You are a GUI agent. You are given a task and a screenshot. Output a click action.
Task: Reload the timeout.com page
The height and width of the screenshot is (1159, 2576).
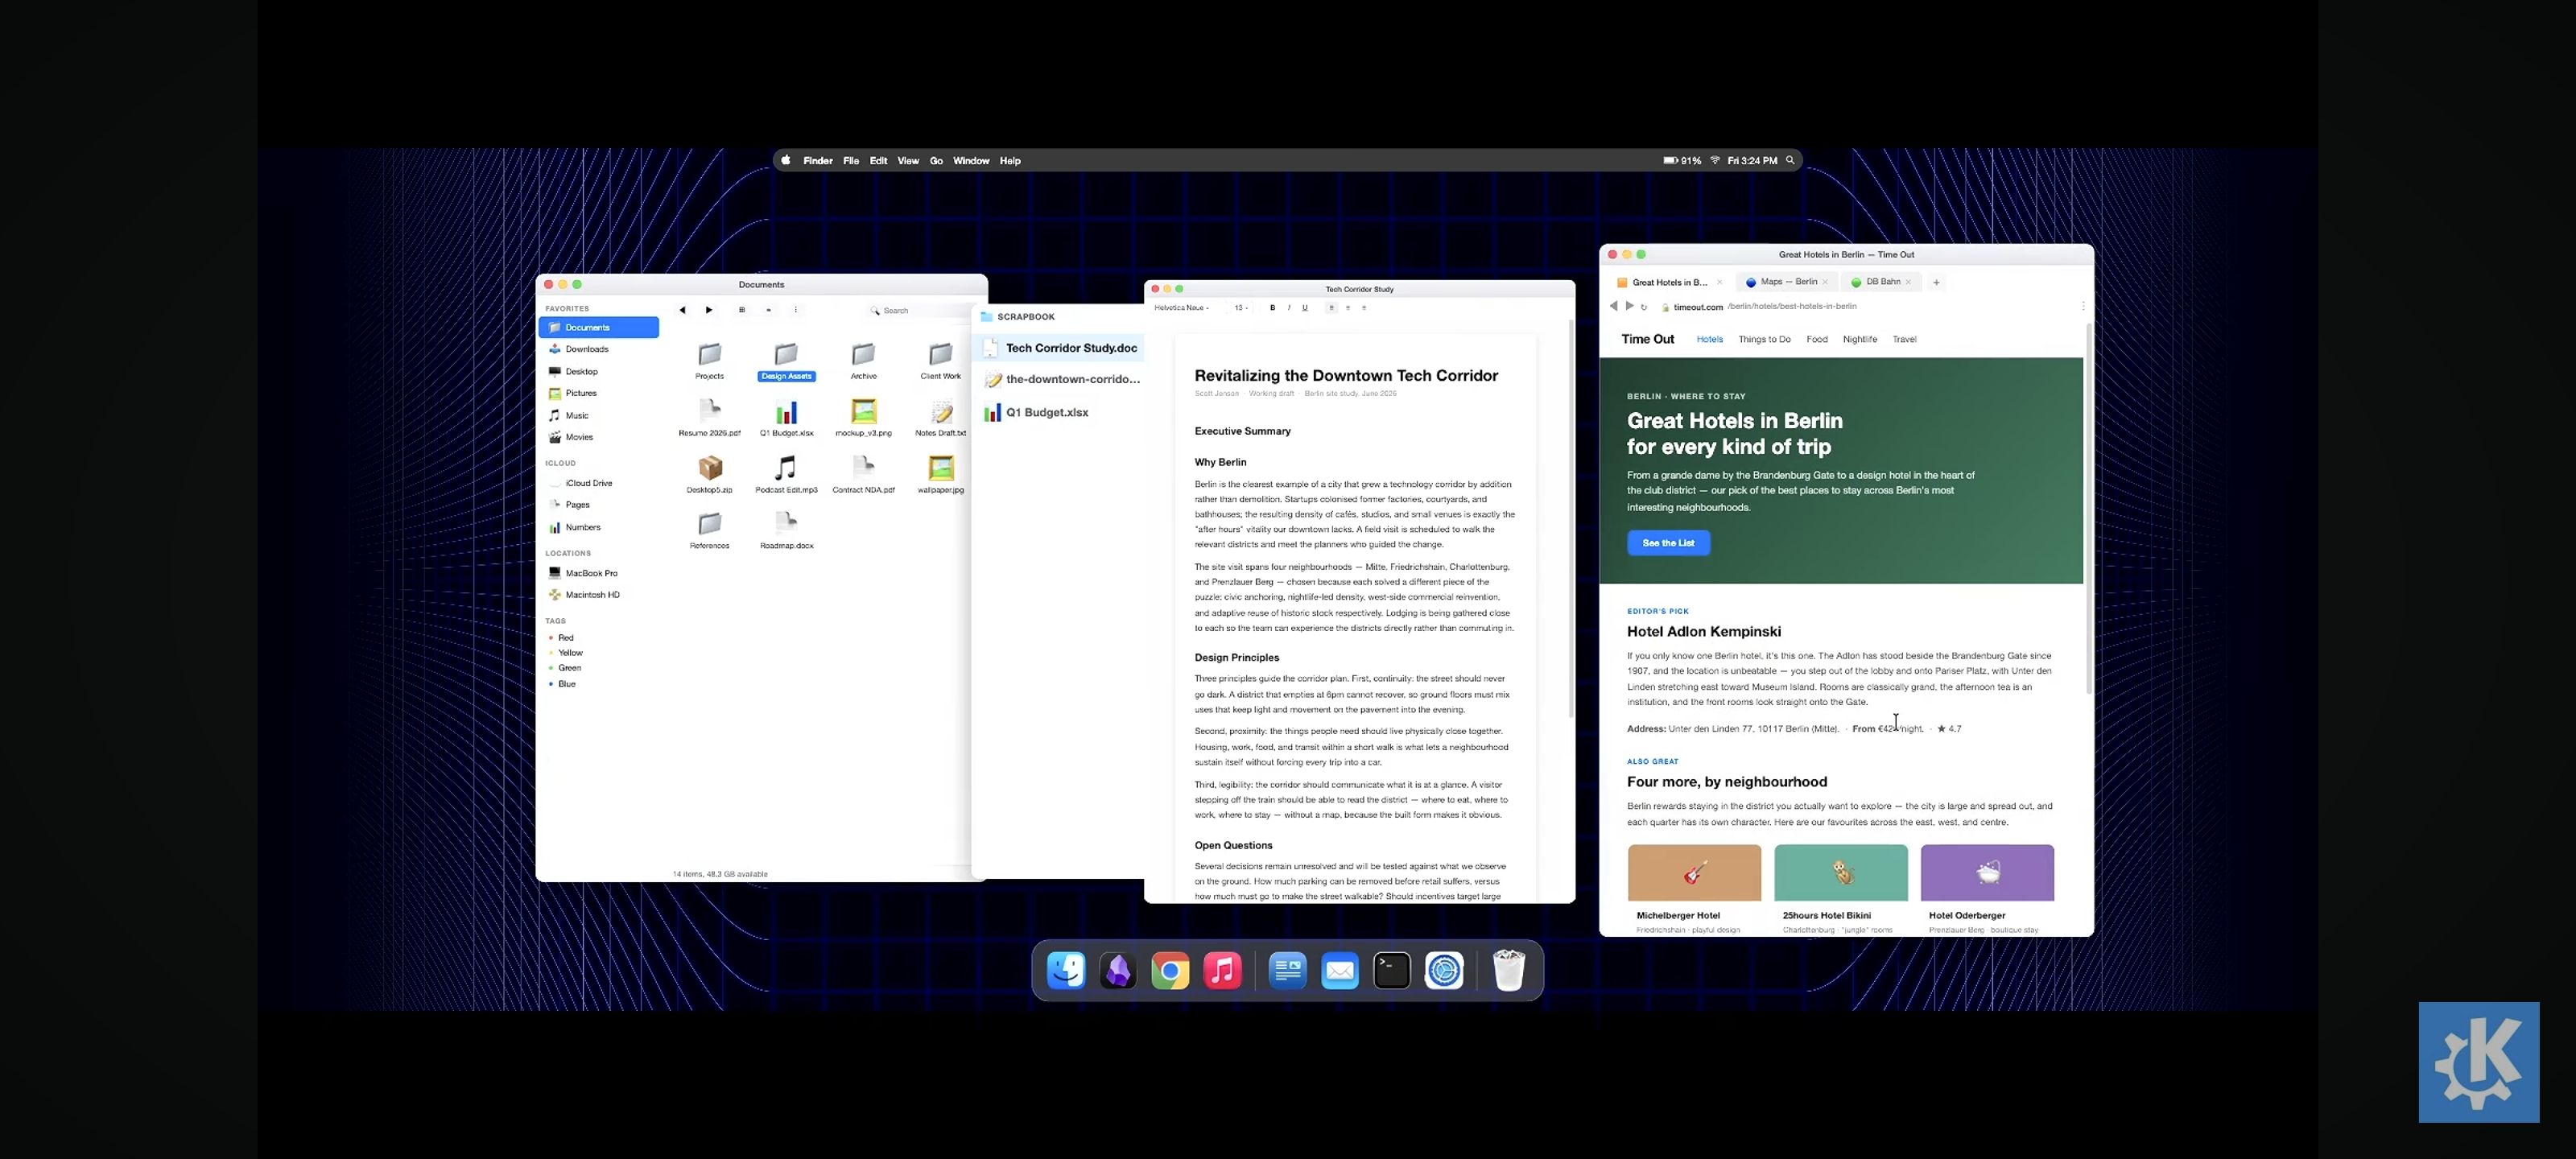1644,307
